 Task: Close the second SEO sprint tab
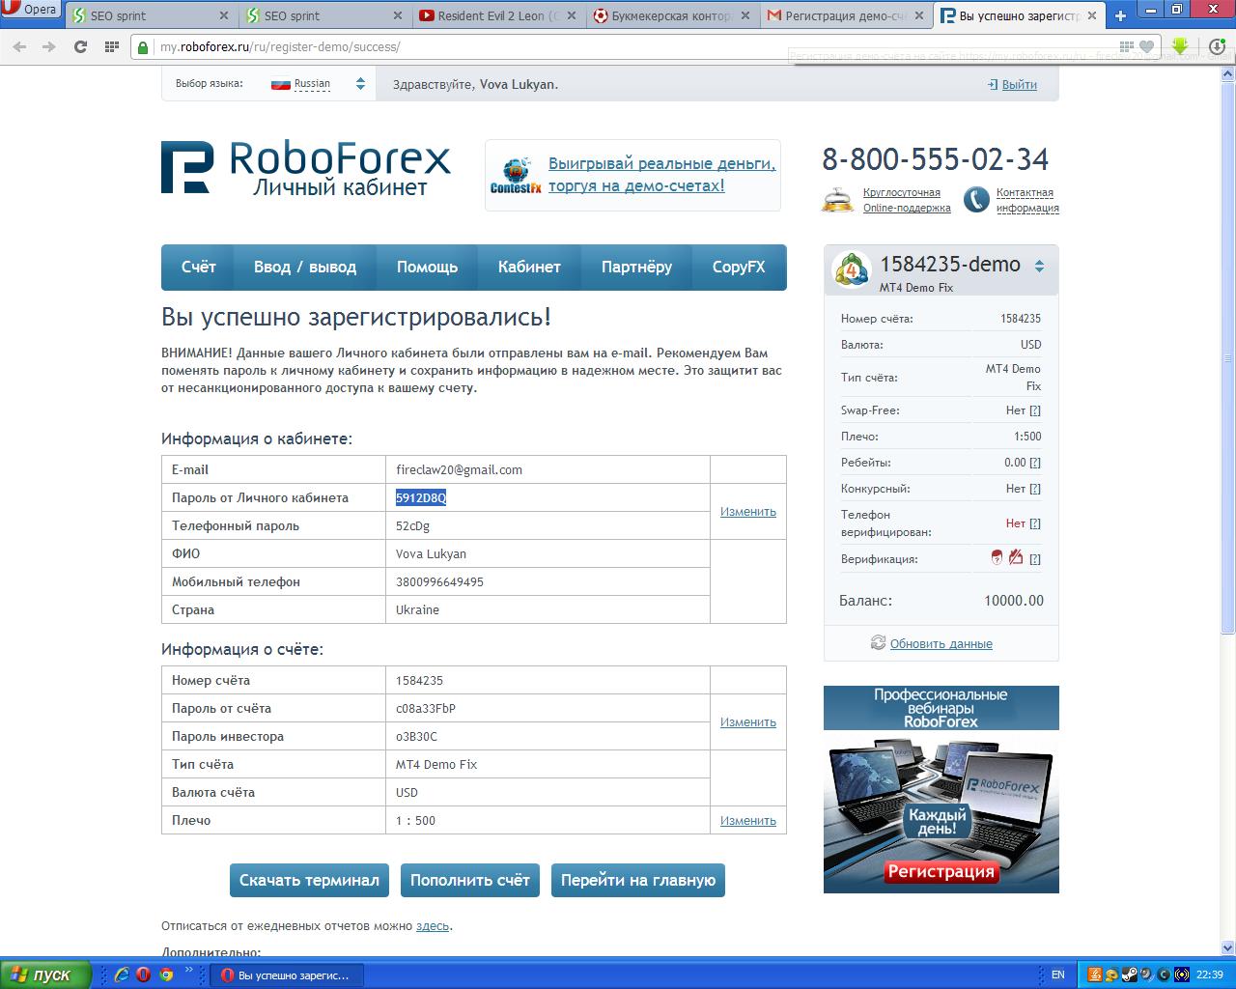coord(398,15)
